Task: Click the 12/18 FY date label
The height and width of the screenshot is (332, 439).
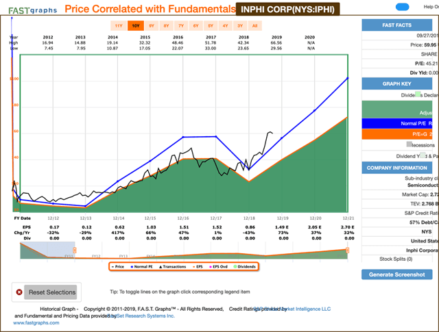Action: pos(249,218)
